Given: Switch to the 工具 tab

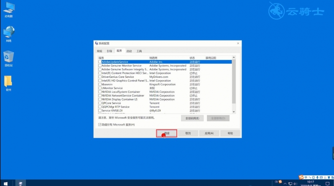Looking at the screenshot, I should pos(139,51).
